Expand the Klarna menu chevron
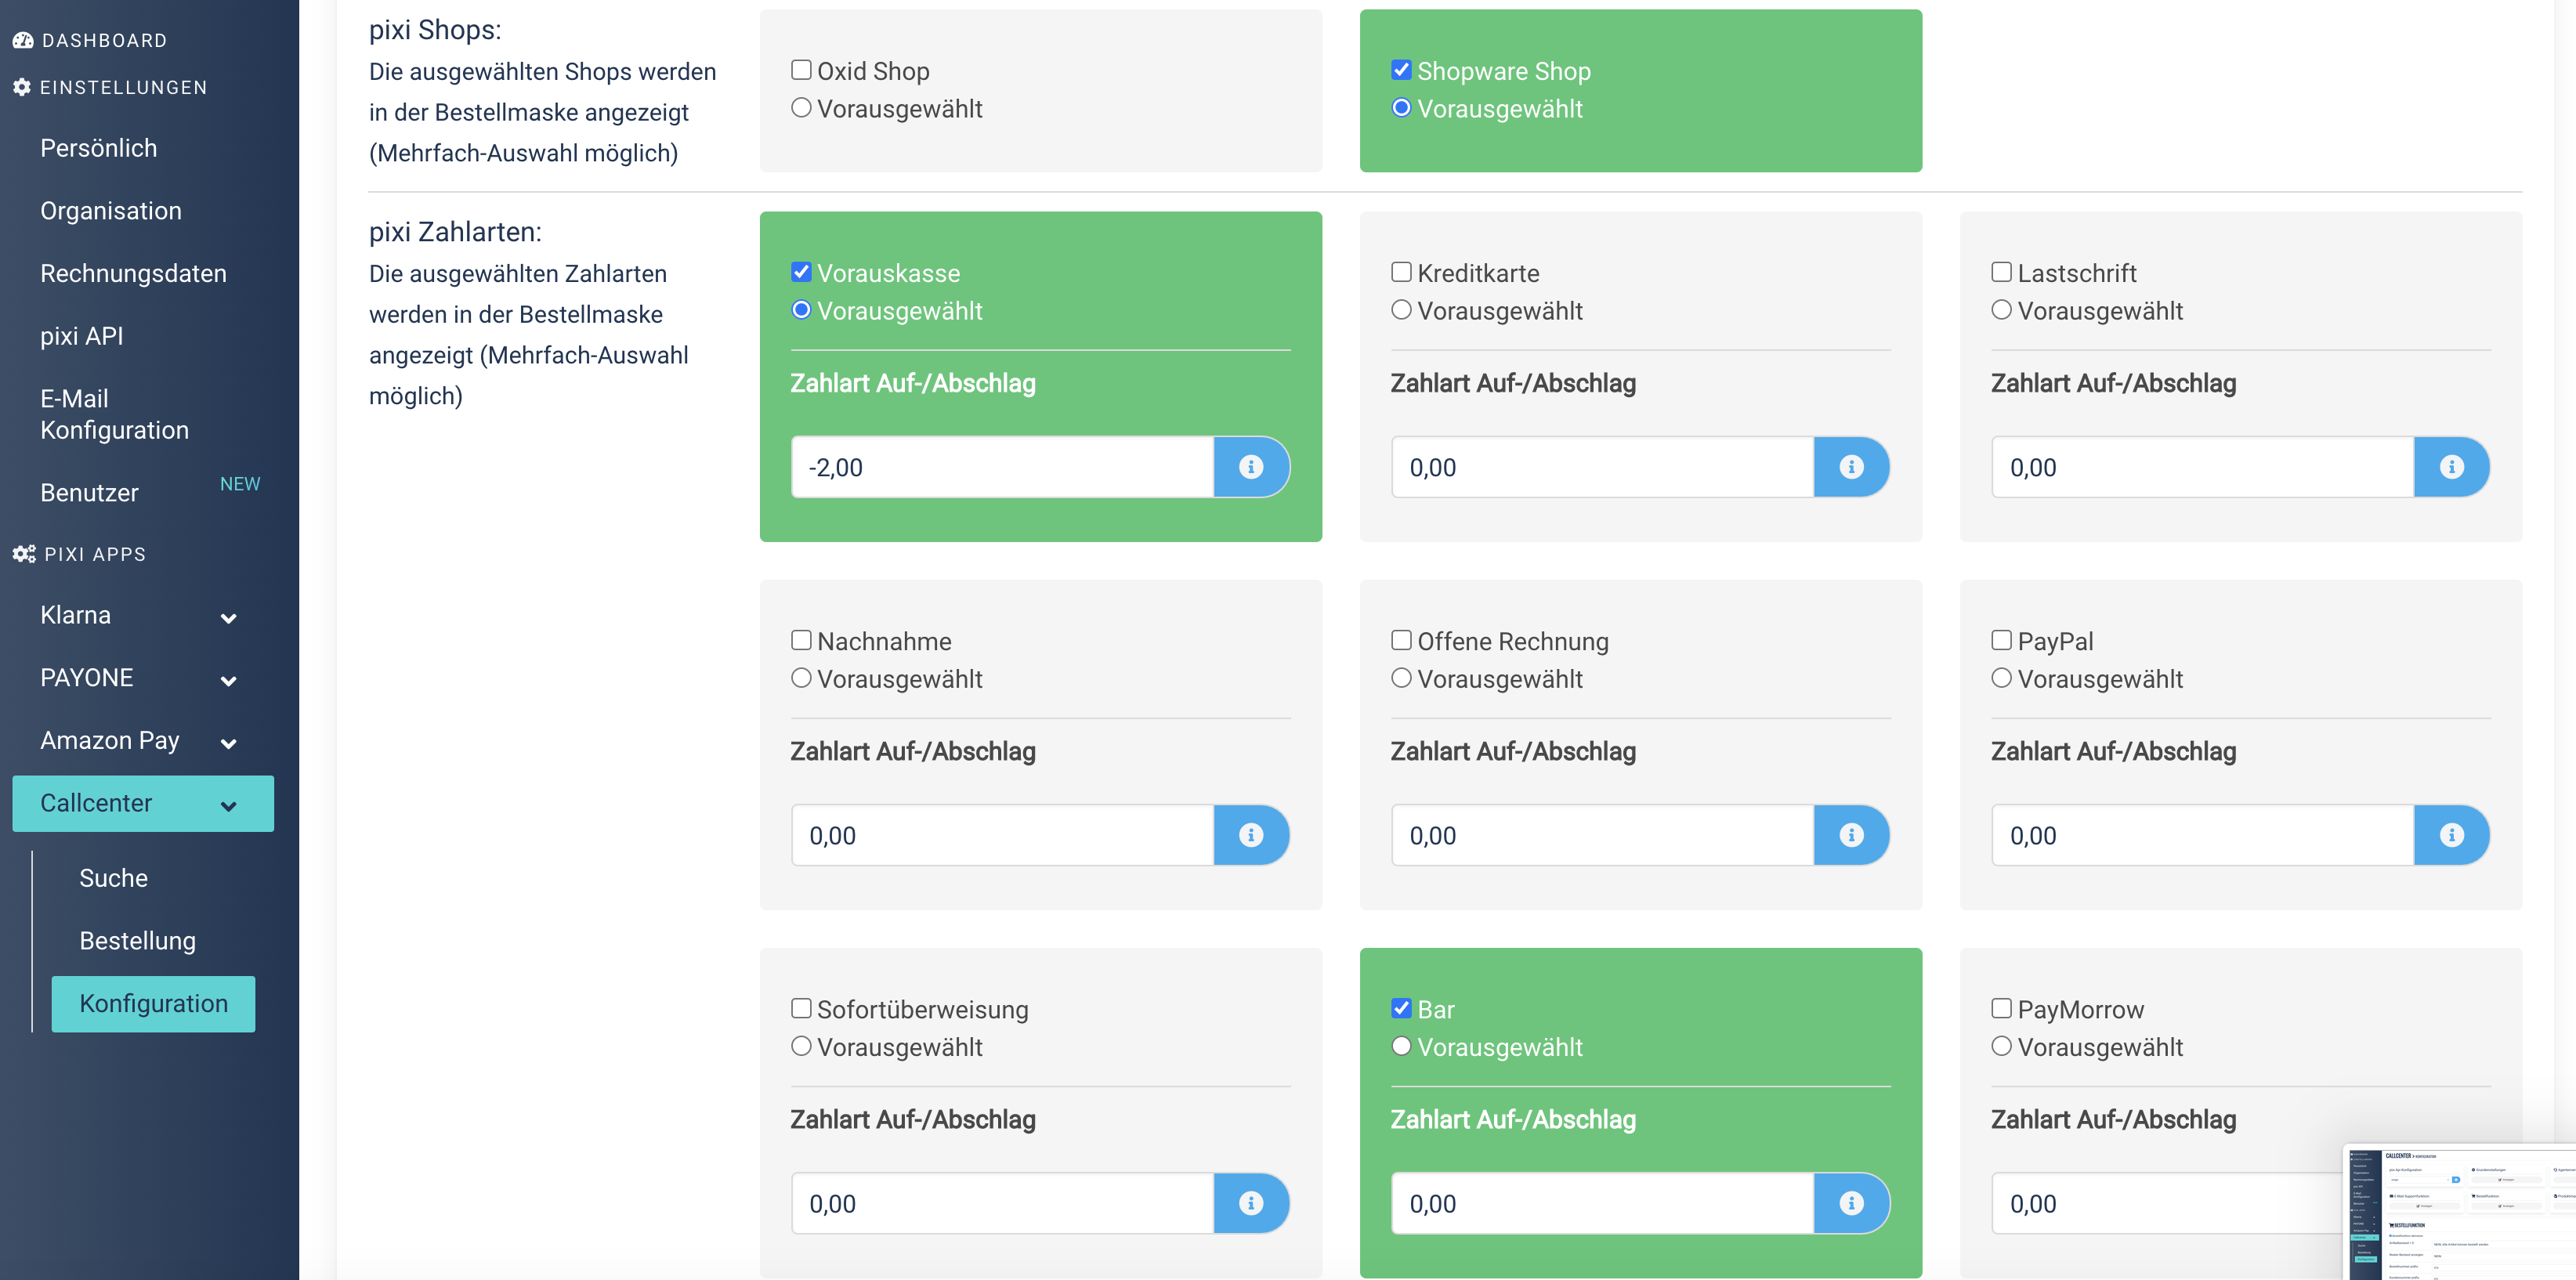Image resolution: width=2576 pixels, height=1280 pixels. click(228, 618)
